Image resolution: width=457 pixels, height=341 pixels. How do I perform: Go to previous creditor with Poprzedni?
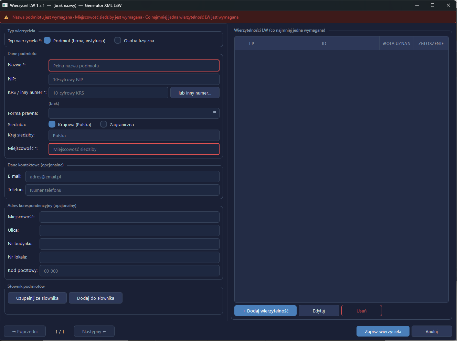coord(25,331)
